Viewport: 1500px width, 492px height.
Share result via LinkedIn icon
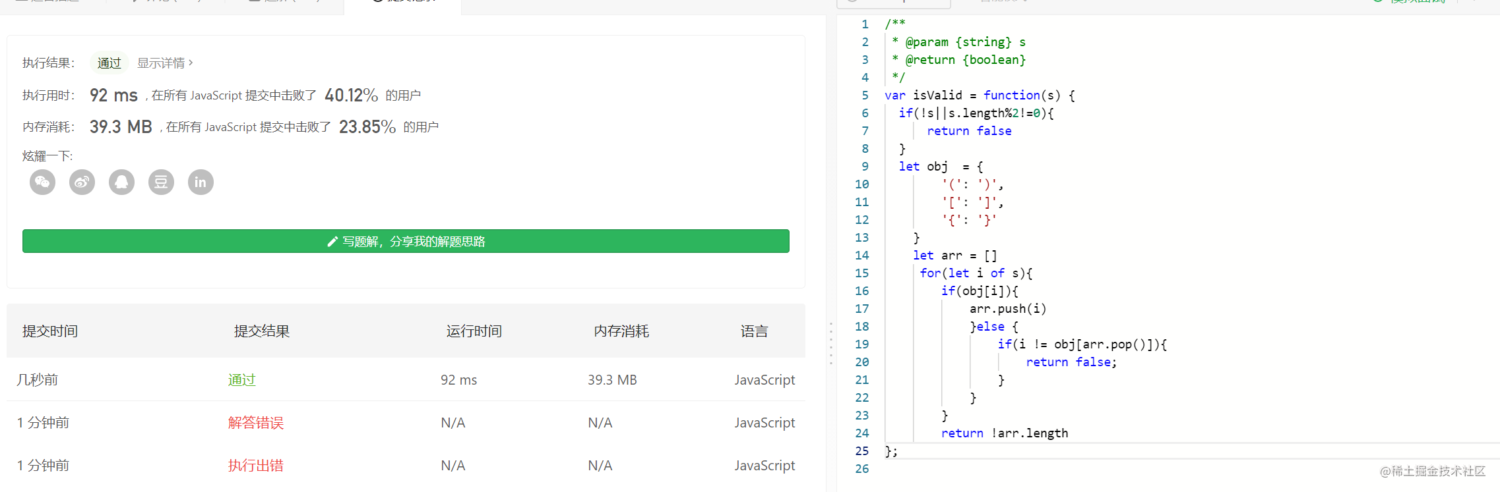click(201, 182)
